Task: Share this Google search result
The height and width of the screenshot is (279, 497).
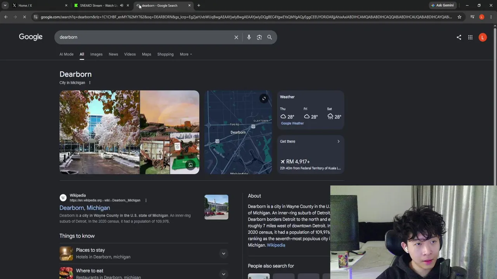Action: (459, 37)
